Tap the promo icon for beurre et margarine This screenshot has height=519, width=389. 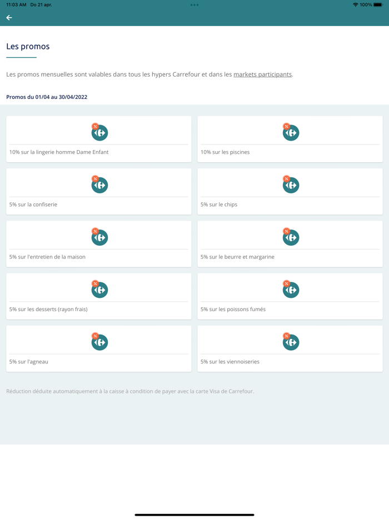pos(291,237)
